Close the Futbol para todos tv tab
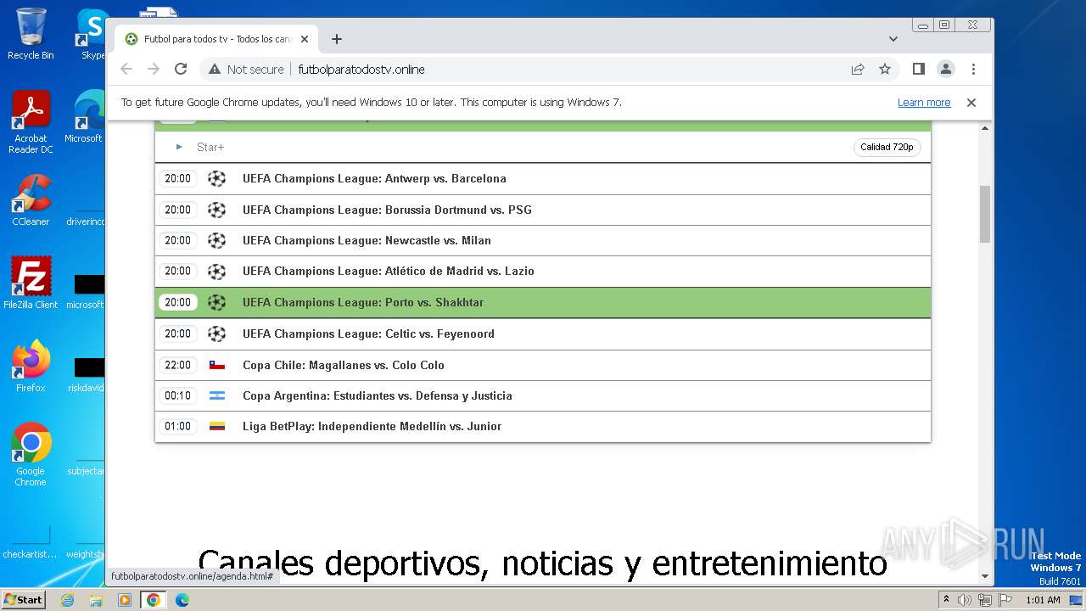Screen dimensions: 1086x611 pos(305,39)
